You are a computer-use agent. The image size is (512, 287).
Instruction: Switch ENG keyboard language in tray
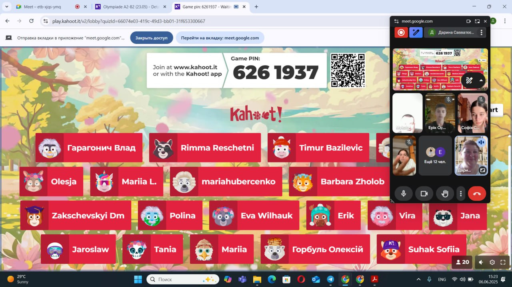coord(442,279)
